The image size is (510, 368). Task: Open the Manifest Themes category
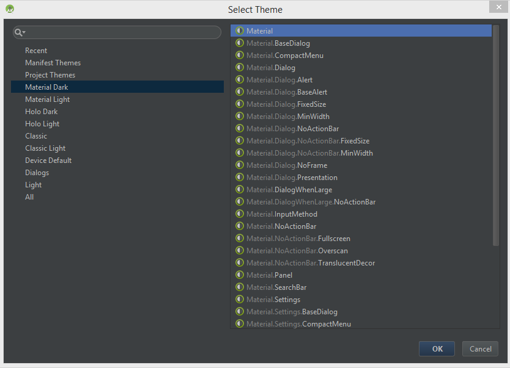[x=53, y=63]
